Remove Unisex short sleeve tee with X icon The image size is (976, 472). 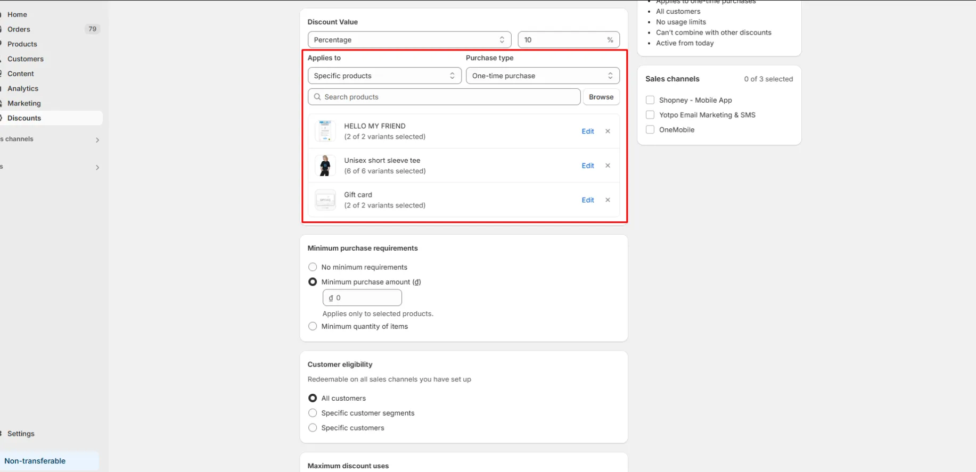608,166
